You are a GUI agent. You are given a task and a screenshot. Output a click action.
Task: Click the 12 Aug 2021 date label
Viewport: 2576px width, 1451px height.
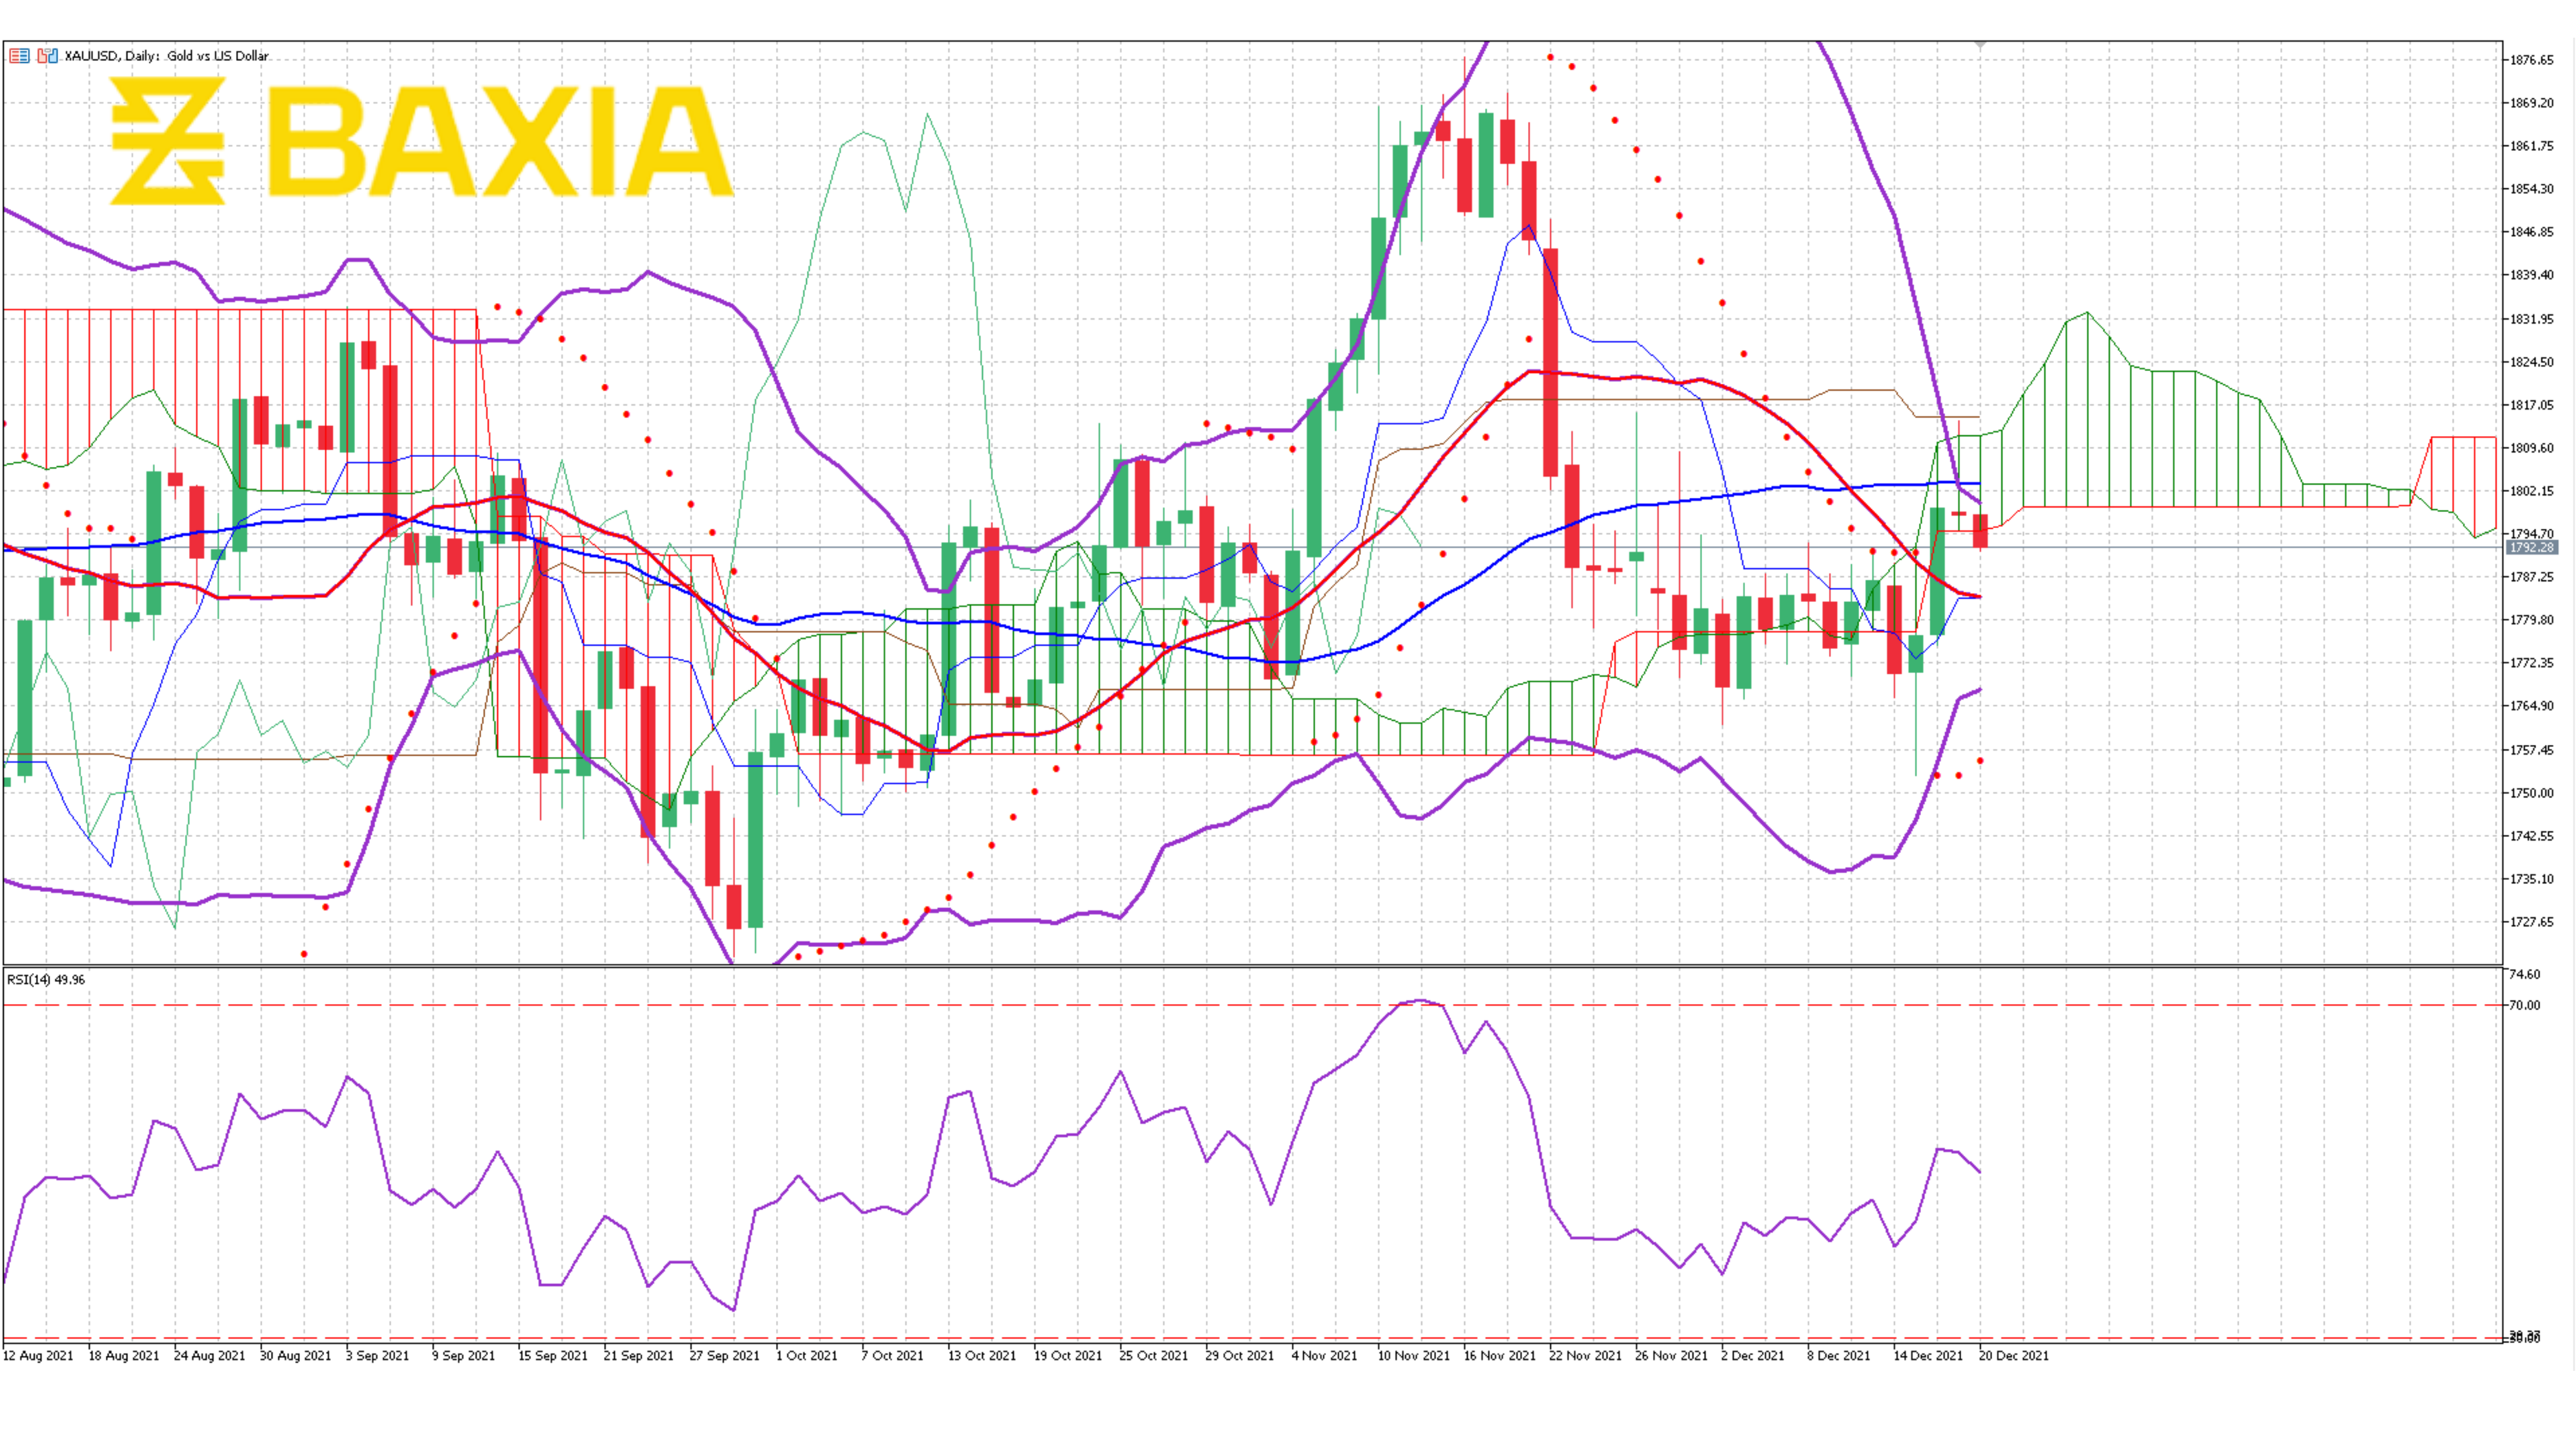(38, 1356)
